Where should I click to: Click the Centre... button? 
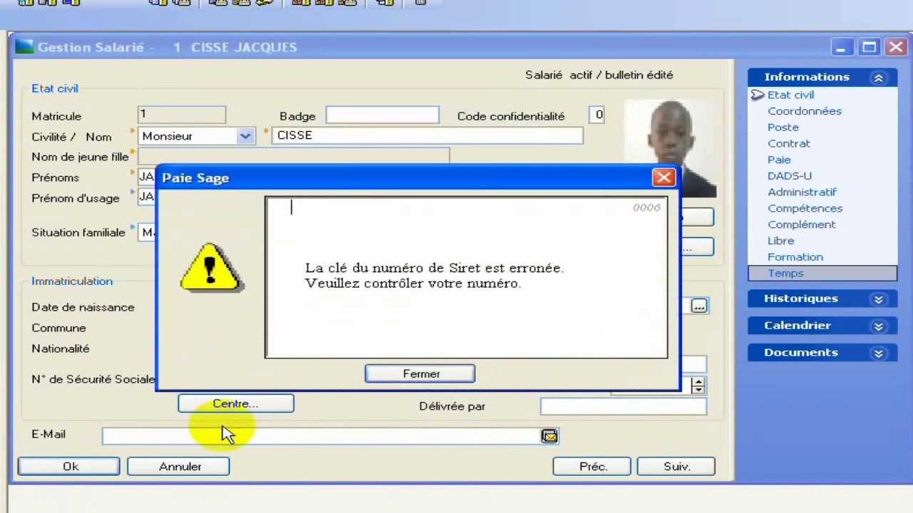(x=235, y=404)
